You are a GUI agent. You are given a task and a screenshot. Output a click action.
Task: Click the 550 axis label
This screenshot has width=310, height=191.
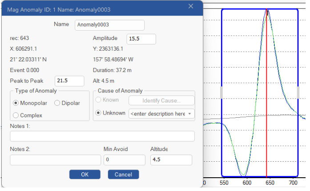click(x=224, y=183)
